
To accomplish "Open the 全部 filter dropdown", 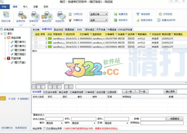I will [99, 20].
